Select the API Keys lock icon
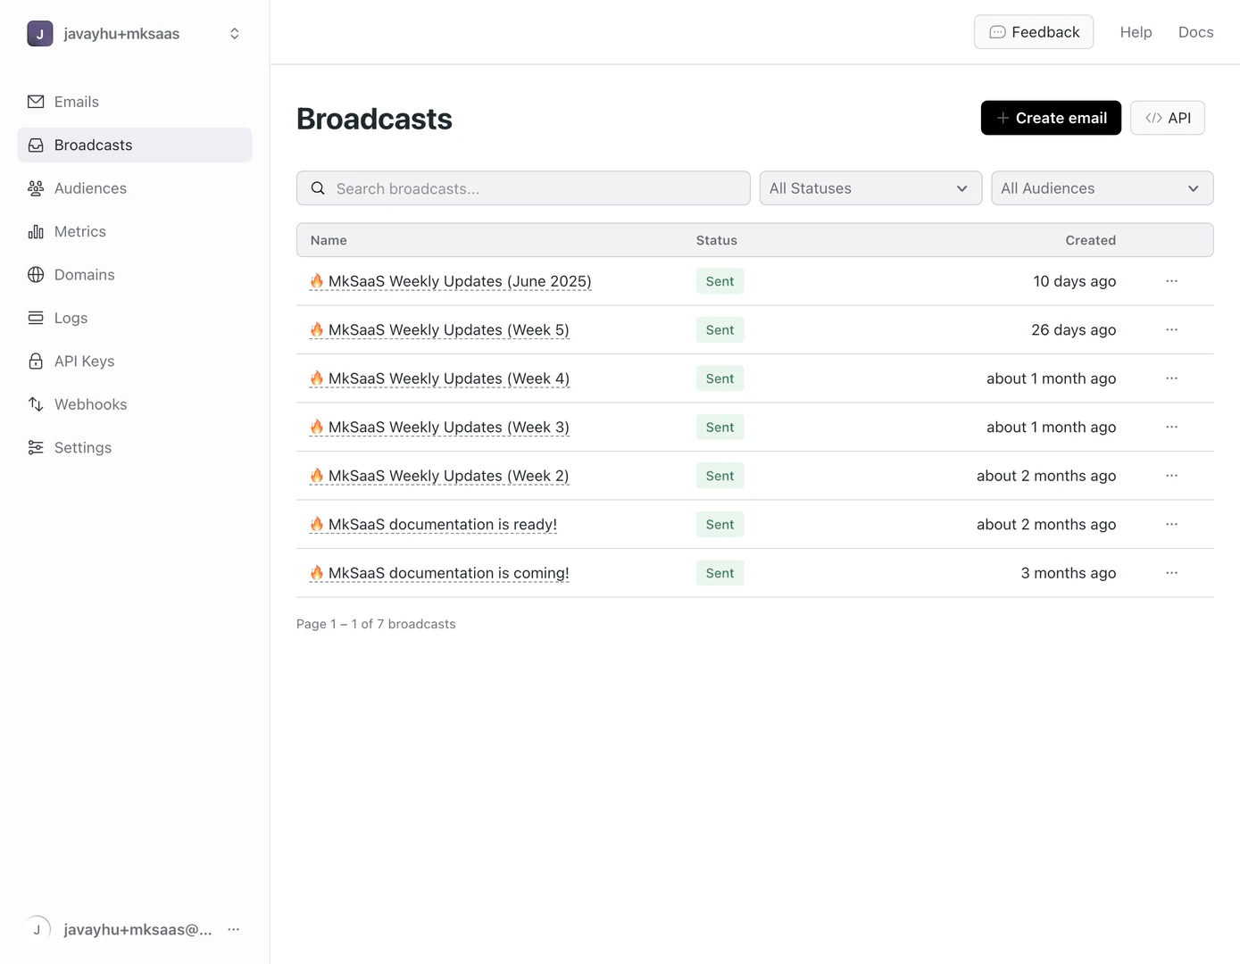The width and height of the screenshot is (1240, 964). [x=36, y=361]
